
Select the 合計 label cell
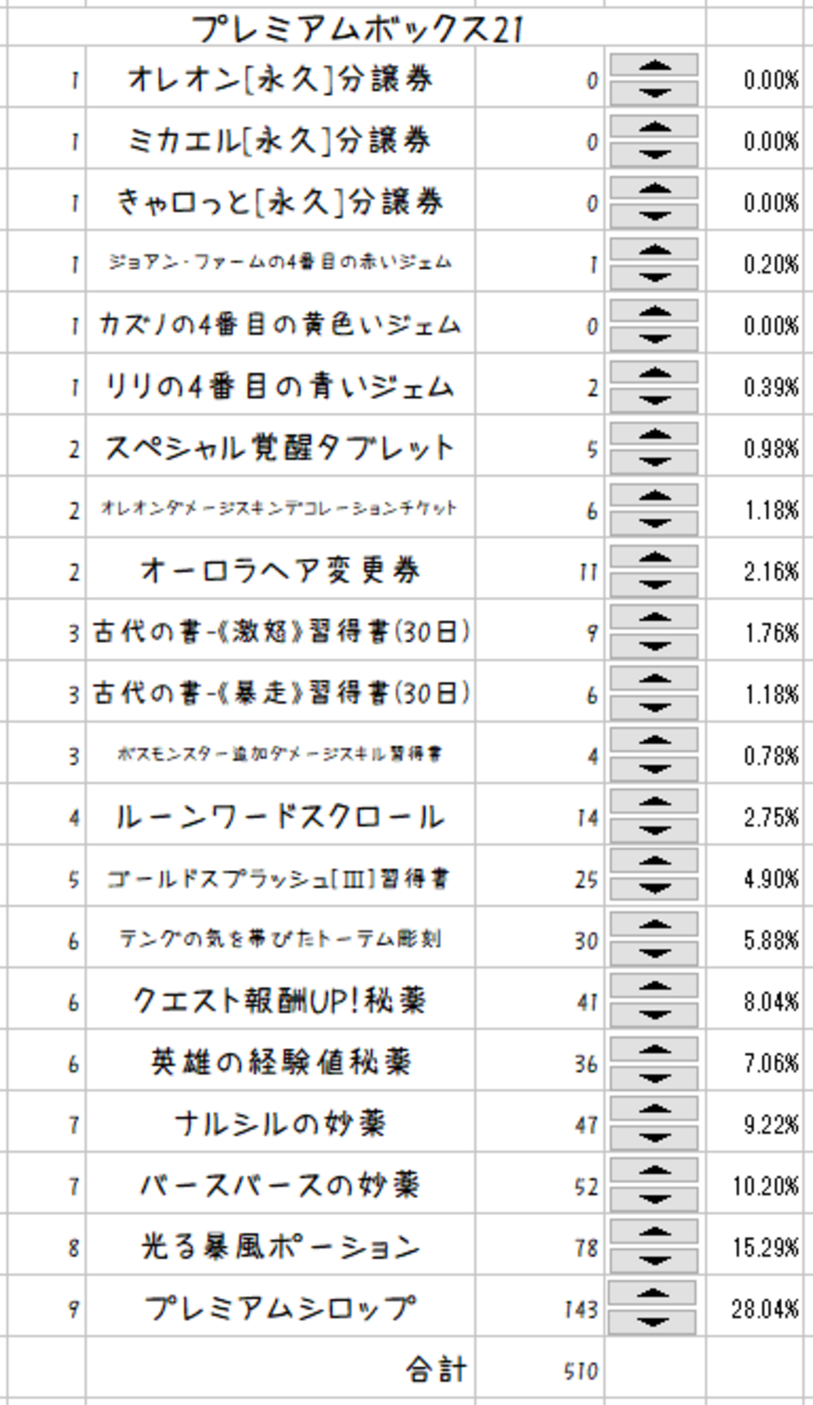point(280,1369)
